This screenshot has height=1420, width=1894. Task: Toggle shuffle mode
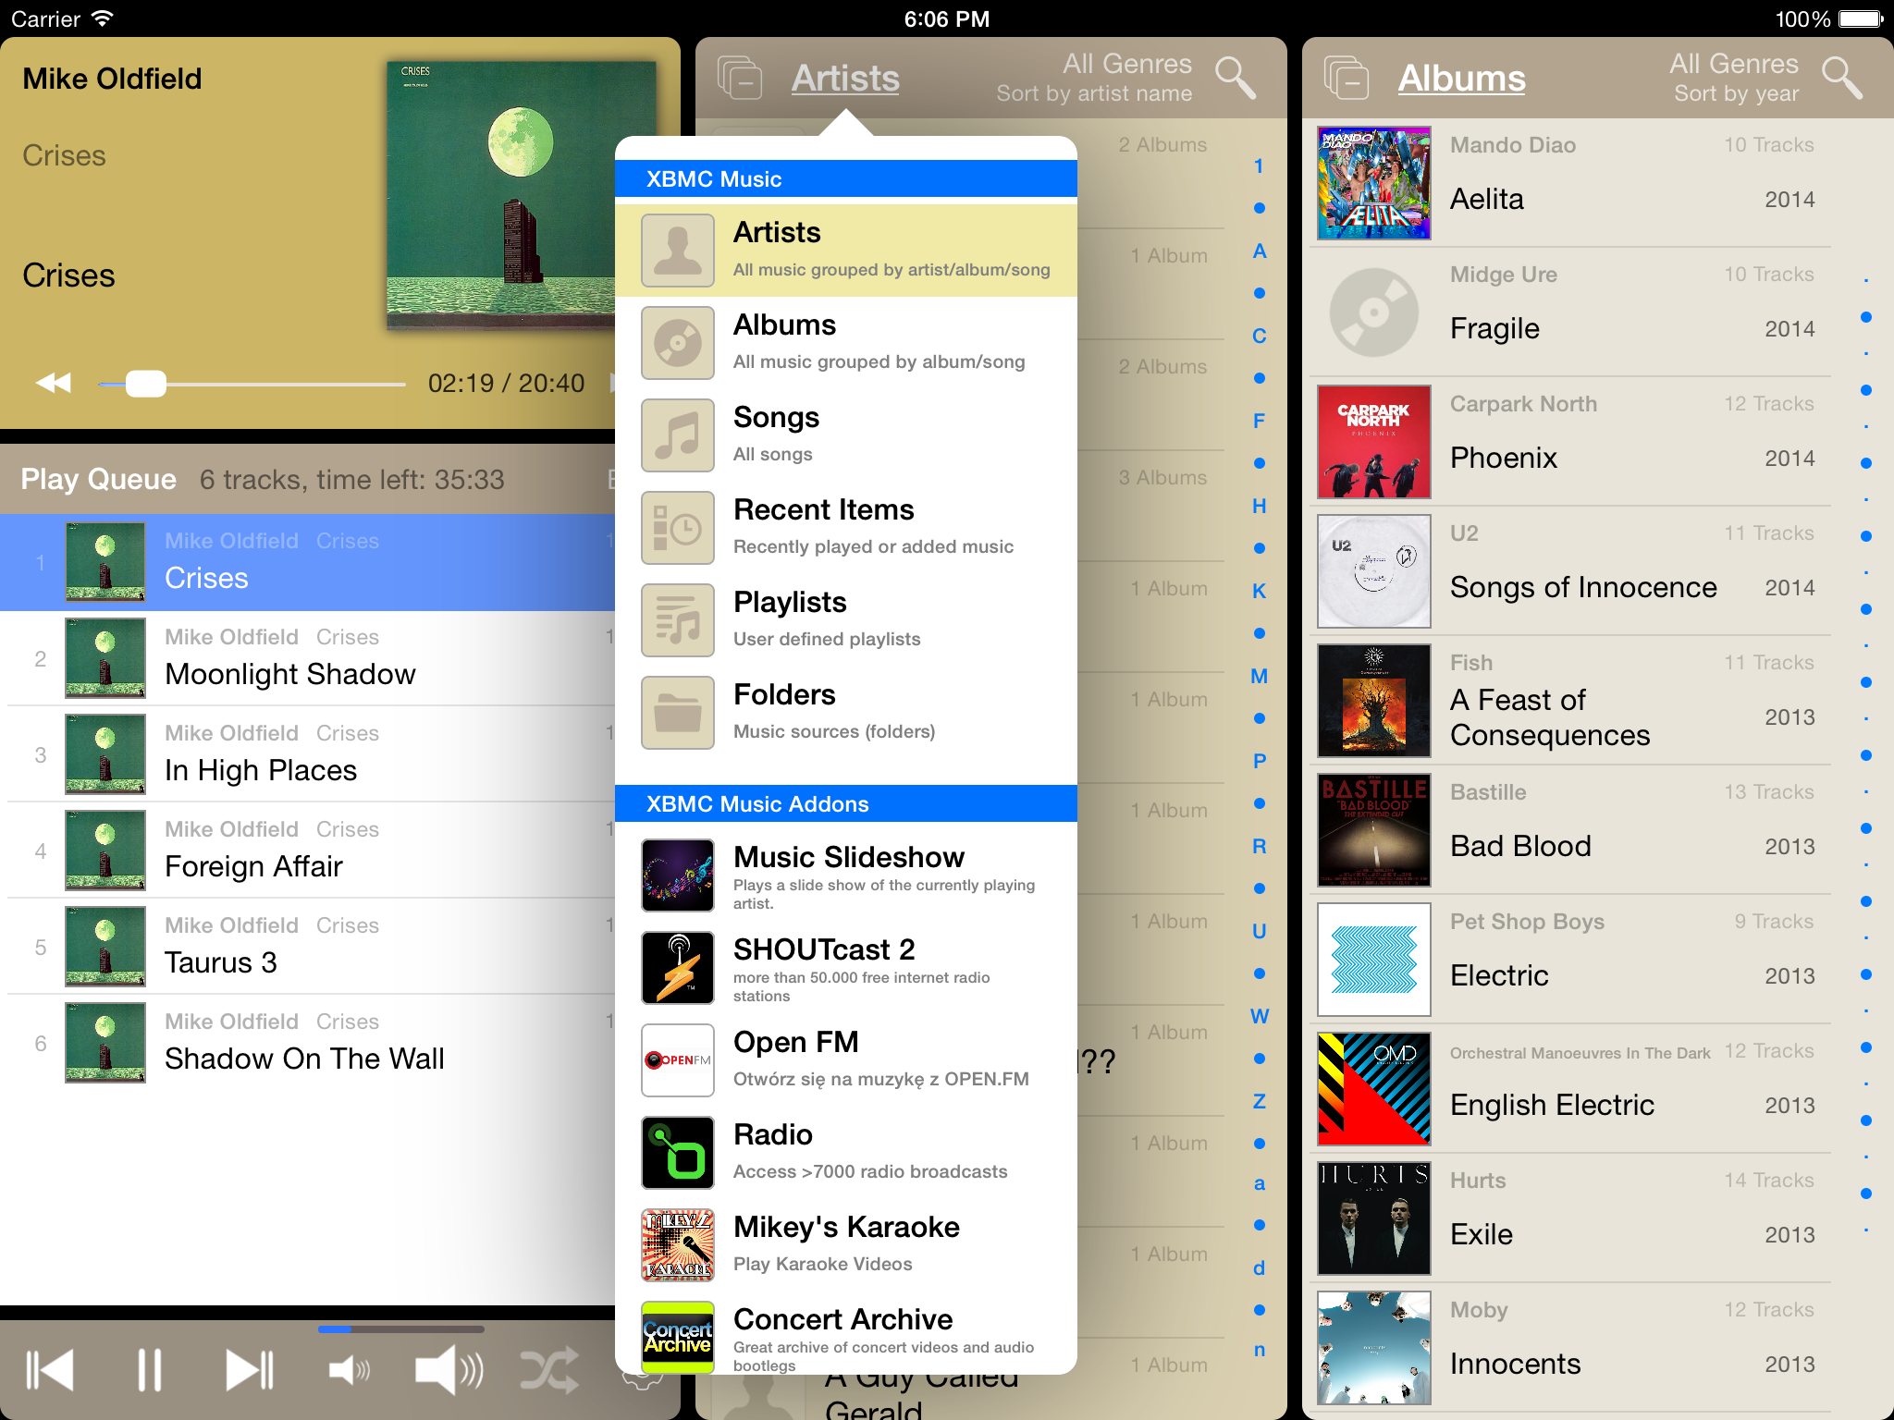click(549, 1369)
